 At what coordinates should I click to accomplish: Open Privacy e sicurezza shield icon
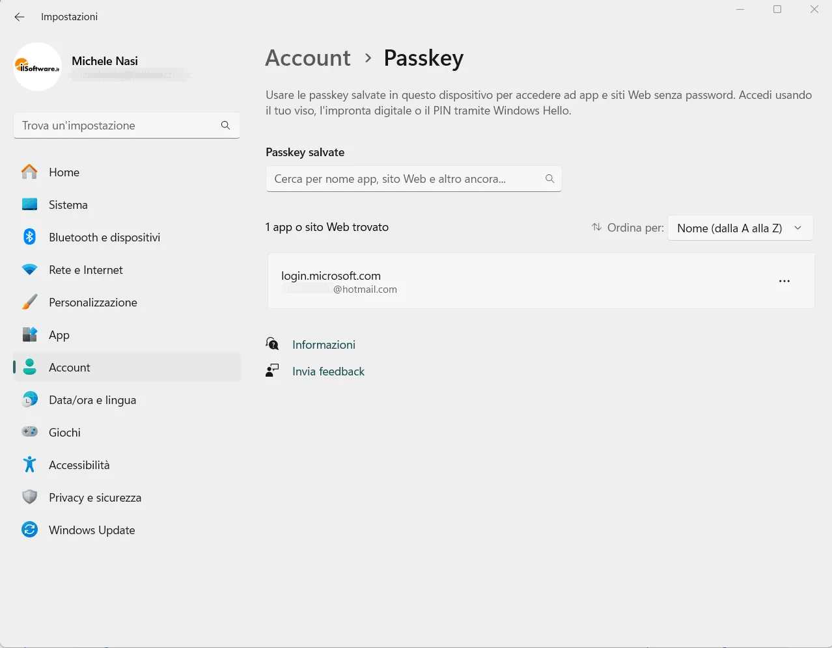coord(29,497)
